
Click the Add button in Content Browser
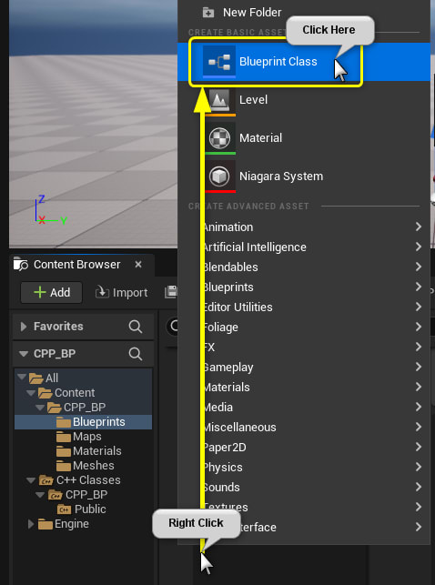tap(52, 293)
